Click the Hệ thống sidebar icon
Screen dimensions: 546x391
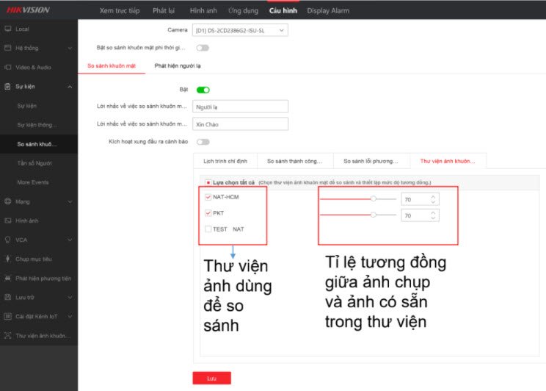pos(8,48)
